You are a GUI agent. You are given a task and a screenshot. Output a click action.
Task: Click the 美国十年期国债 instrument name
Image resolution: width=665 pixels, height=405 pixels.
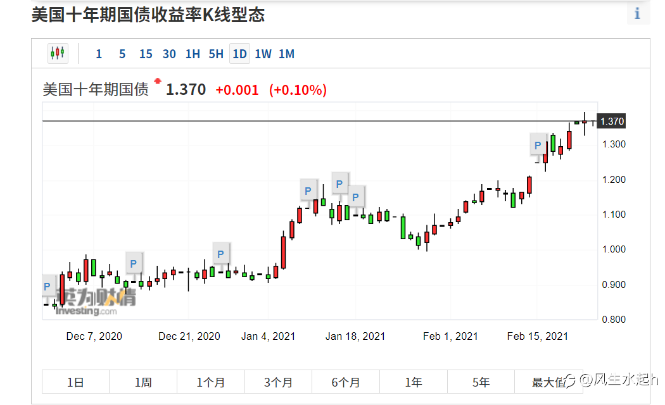pyautogui.click(x=96, y=89)
